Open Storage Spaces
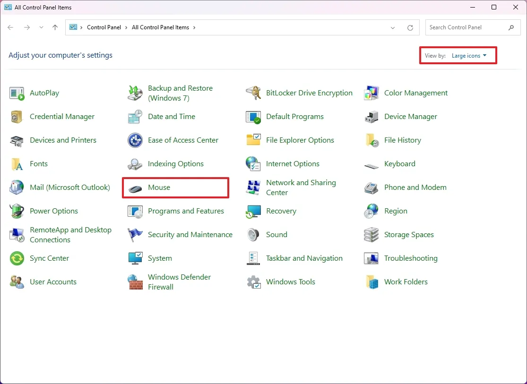 click(409, 235)
